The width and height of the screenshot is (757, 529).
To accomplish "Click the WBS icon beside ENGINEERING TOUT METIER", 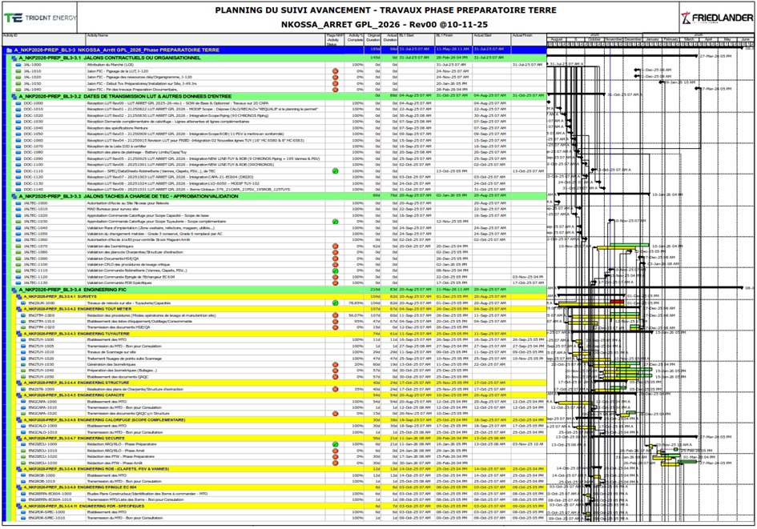I will (x=19, y=309).
